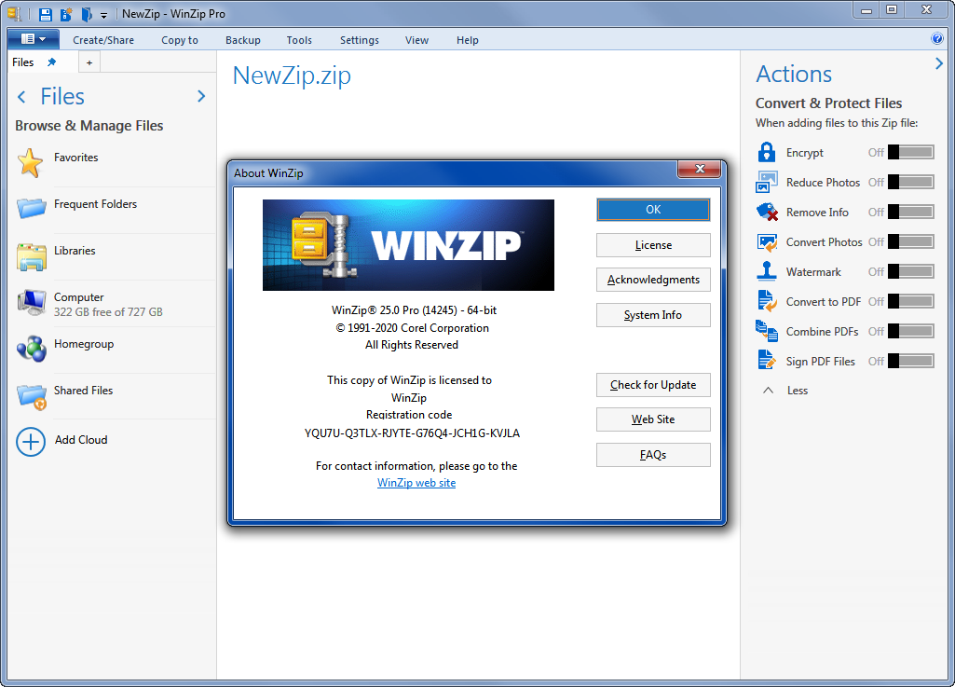This screenshot has height=687, width=955.
Task: Click the pin icon on Files tab
Action: pyautogui.click(x=52, y=62)
